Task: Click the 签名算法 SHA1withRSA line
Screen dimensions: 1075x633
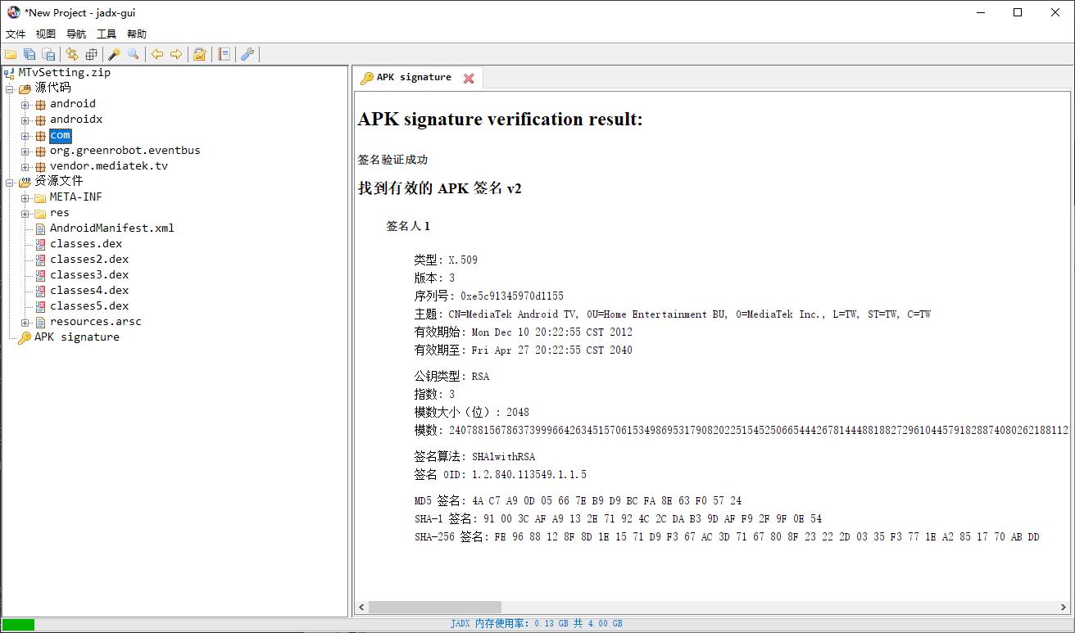Action: coord(474,457)
